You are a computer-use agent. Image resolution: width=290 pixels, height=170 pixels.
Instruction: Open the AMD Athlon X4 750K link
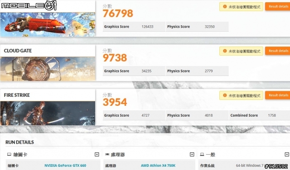click(158, 165)
